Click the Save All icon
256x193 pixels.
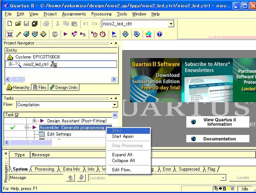34,24
